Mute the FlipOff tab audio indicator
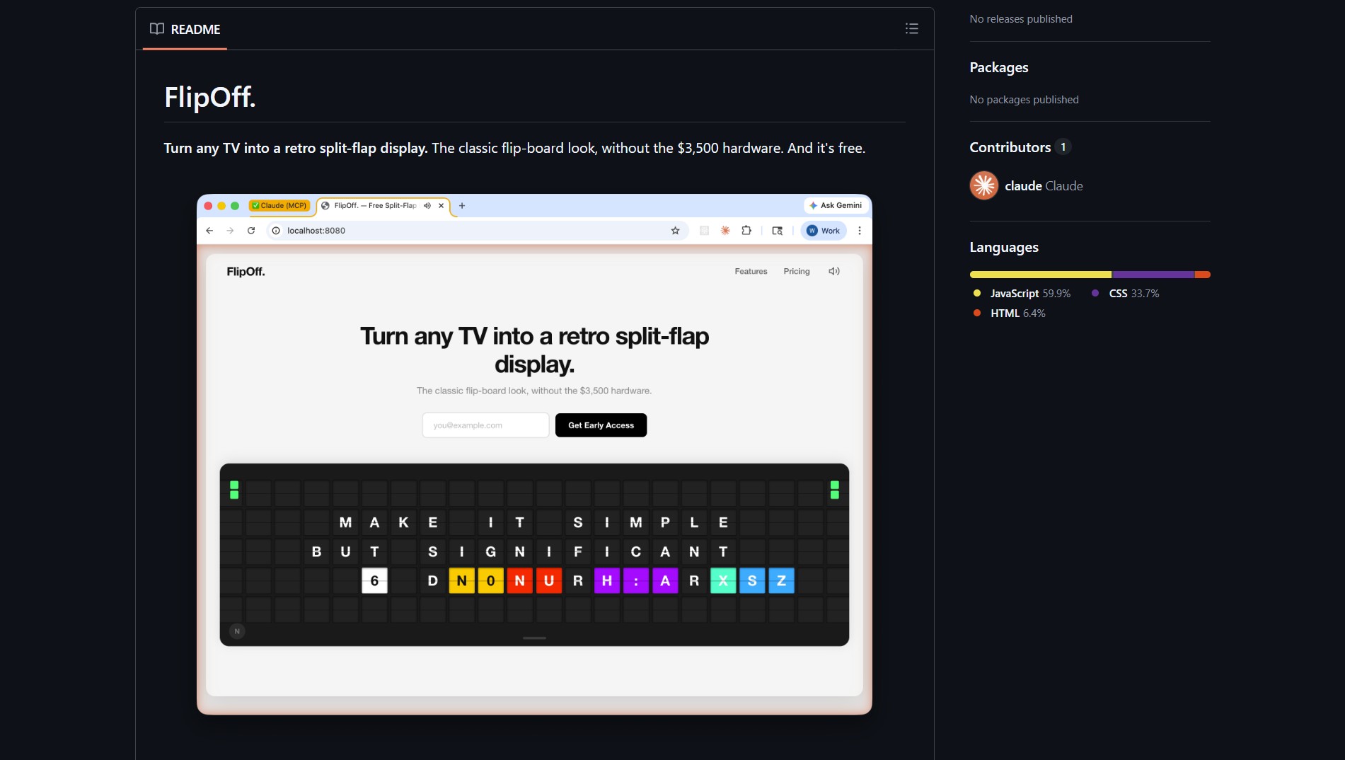Screen dimensions: 1345x760 pyautogui.click(x=427, y=205)
